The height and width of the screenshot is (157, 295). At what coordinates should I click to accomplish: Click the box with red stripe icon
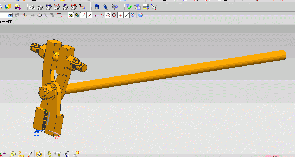39,15
